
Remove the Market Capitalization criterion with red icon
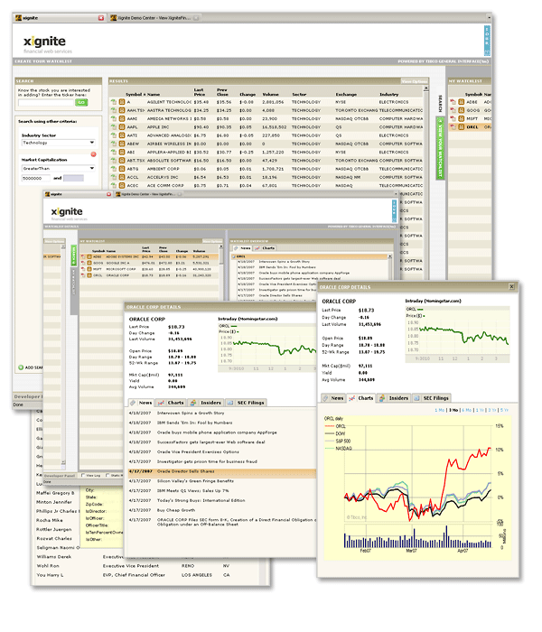94,154
